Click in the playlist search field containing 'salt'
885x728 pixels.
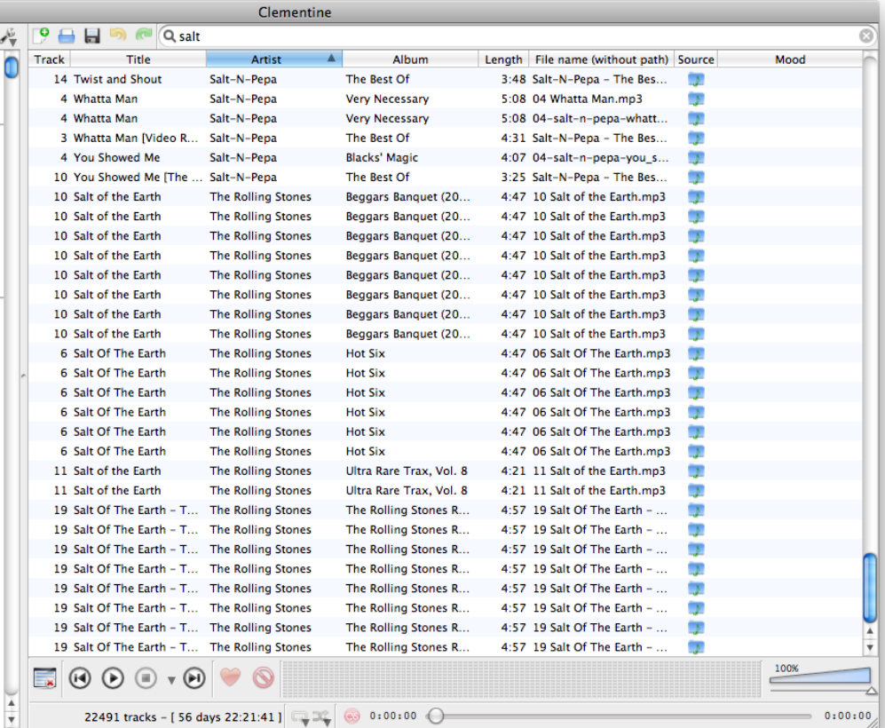tap(517, 36)
